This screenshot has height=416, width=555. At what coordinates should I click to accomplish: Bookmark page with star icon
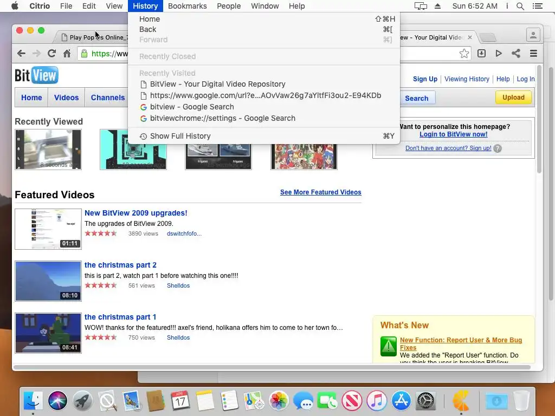(x=464, y=54)
